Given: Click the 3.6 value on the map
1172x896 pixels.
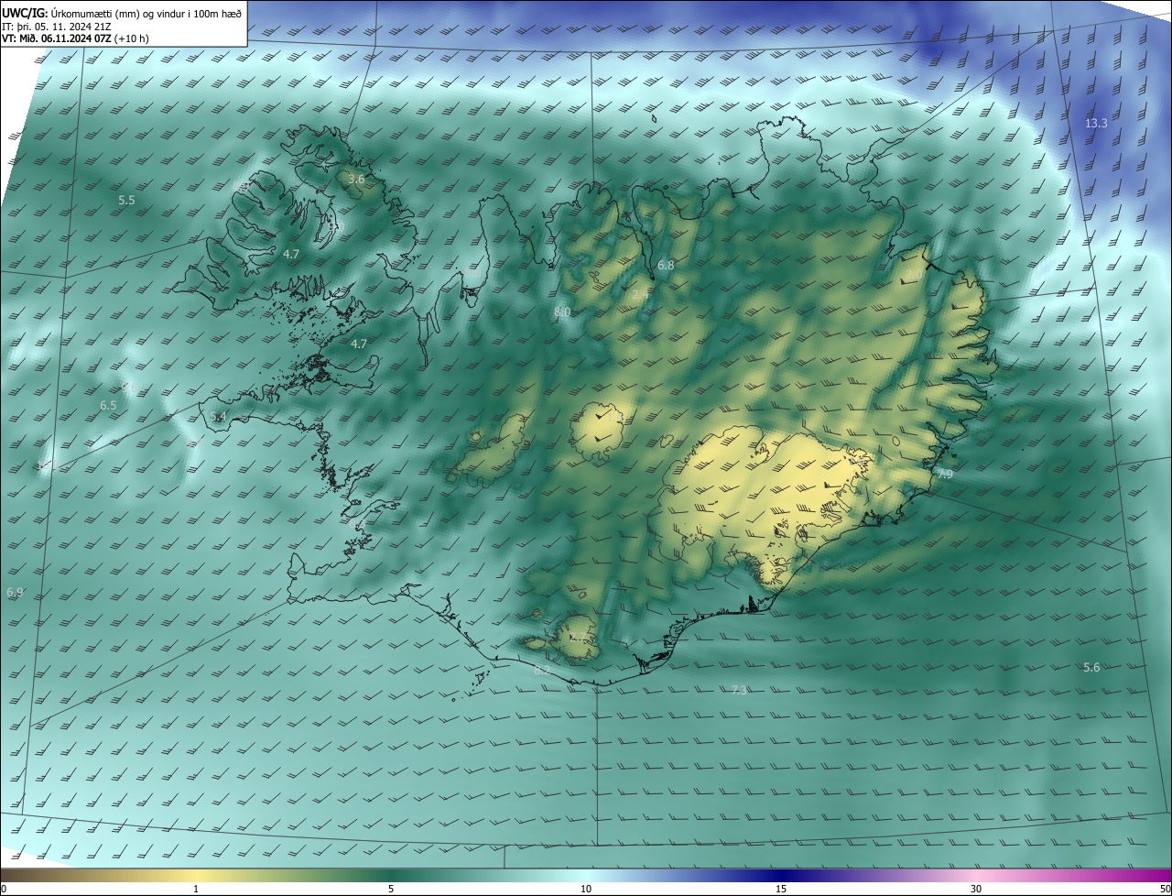Looking at the screenshot, I should point(356,180).
